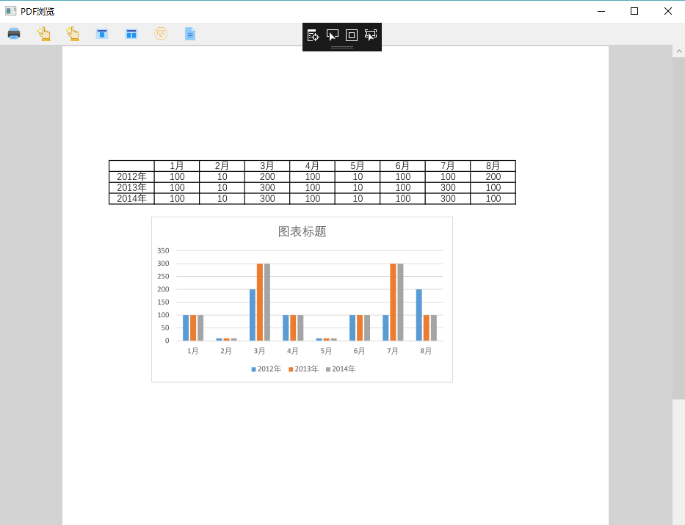Maximize the PDF浏览 window
The image size is (685, 525).
634,11
